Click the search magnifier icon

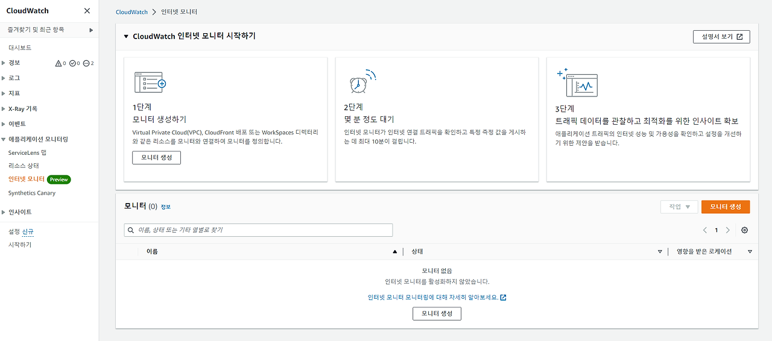(131, 230)
